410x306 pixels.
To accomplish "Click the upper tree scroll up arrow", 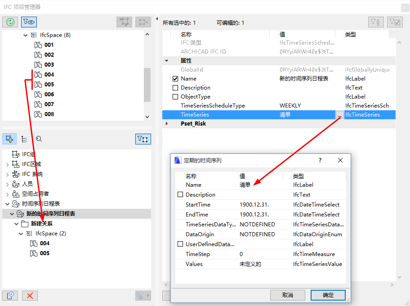I will [x=147, y=34].
